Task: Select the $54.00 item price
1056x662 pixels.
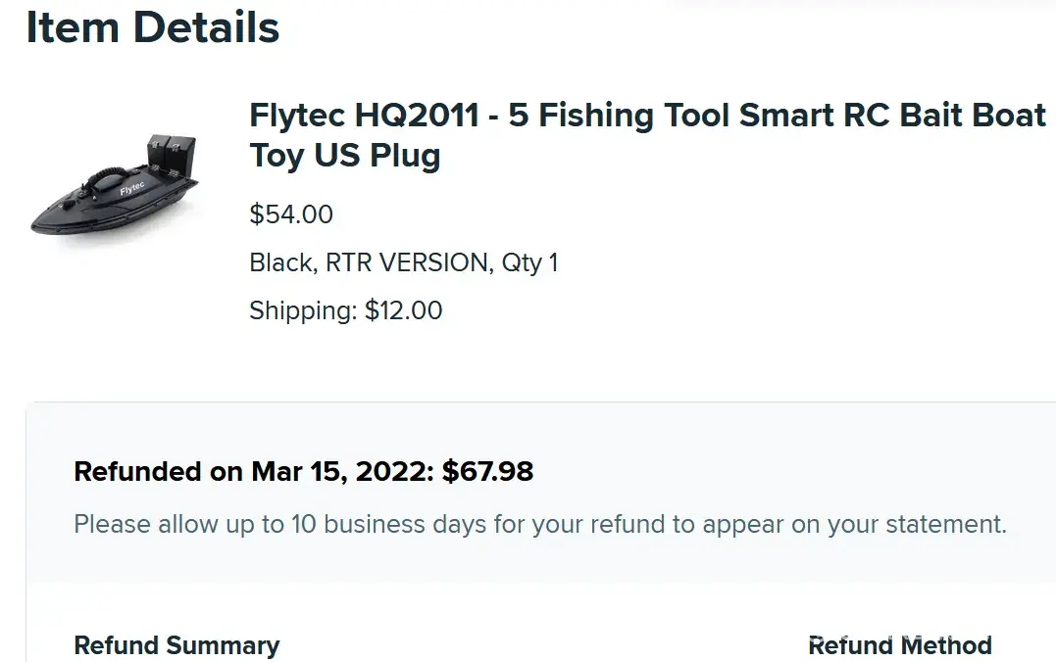Action: point(291,214)
